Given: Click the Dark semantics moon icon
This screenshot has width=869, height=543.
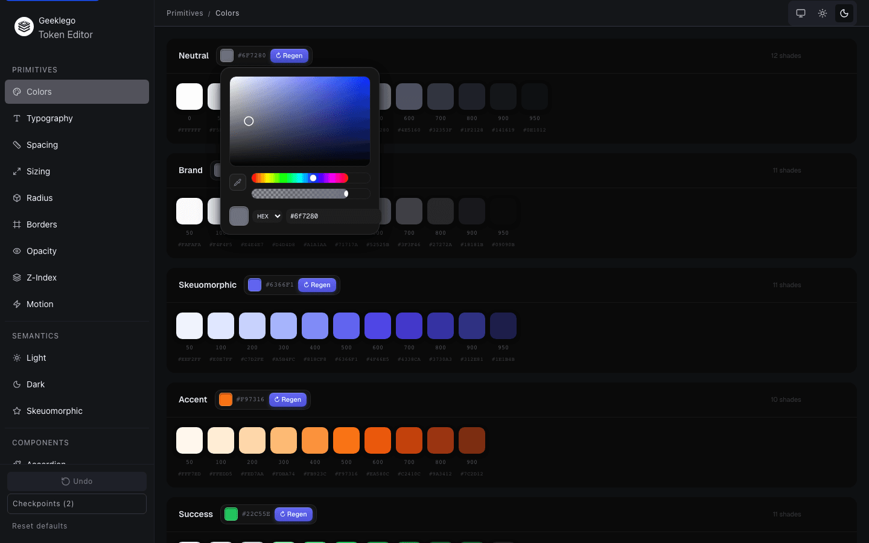Looking at the screenshot, I should pyautogui.click(x=17, y=384).
